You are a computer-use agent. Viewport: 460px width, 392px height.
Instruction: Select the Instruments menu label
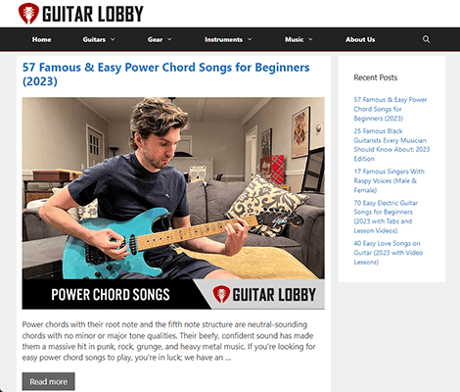tap(223, 39)
